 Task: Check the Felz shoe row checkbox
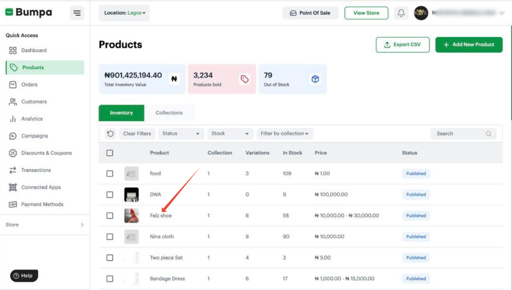pos(110,216)
